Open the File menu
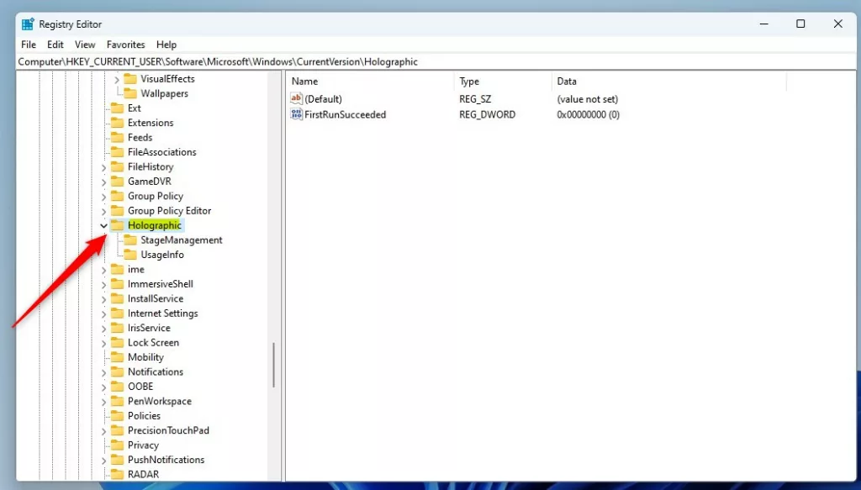 tap(29, 45)
